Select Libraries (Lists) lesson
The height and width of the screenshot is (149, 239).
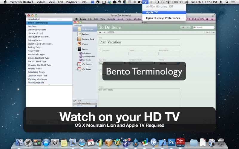49,33
